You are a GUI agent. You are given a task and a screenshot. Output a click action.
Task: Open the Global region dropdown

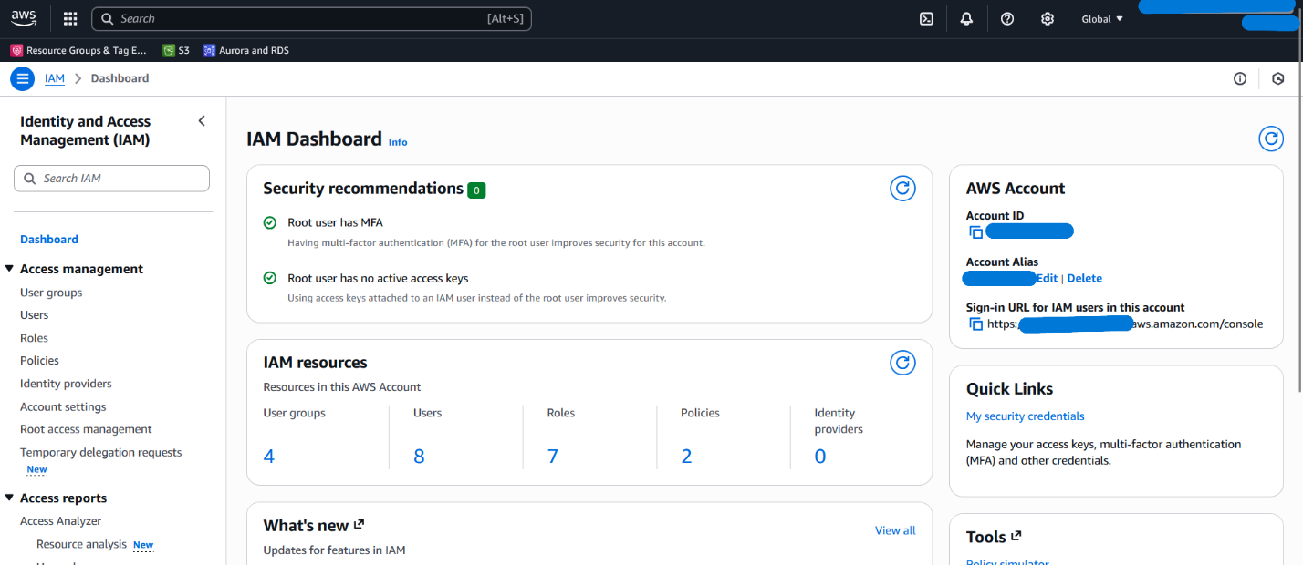pos(1101,19)
